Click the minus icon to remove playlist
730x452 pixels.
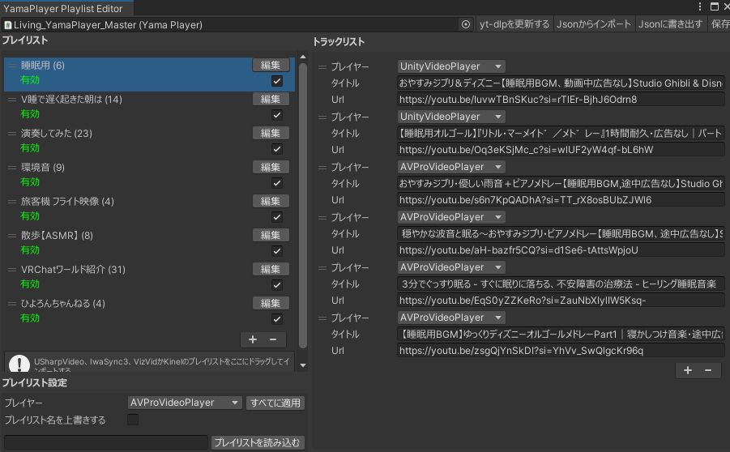[273, 339]
